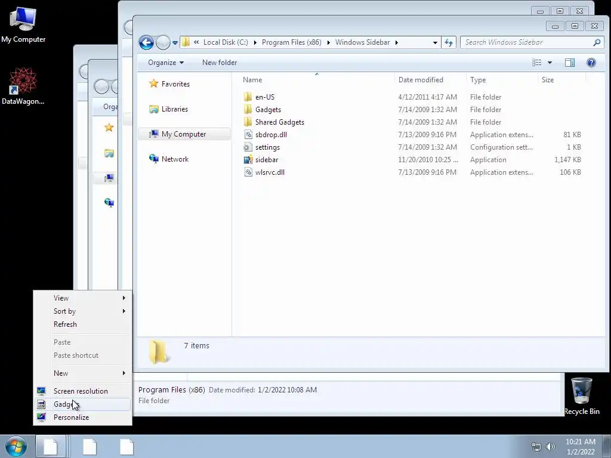Select the sbdrop.dll file icon
This screenshot has width=611, height=458.
tap(248, 134)
